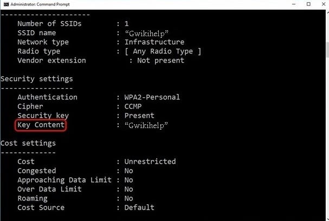The height and width of the screenshot is (221, 329).
Task: Click the Key Content value Gwikihelp
Action: pyautogui.click(x=146, y=125)
